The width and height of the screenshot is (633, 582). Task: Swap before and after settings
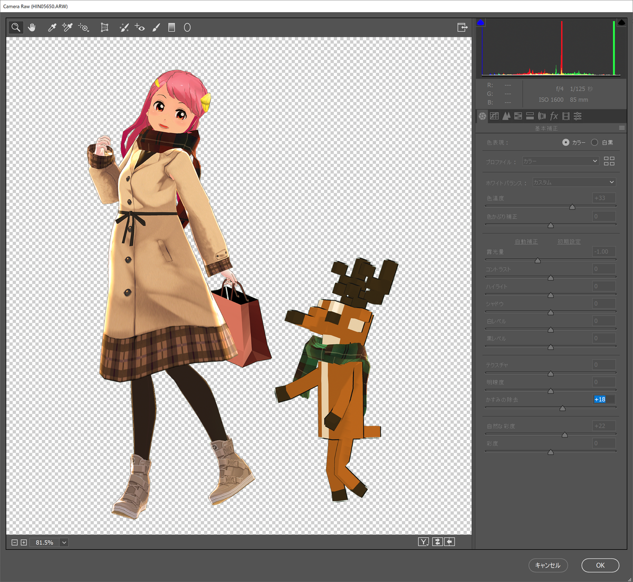[437, 542]
